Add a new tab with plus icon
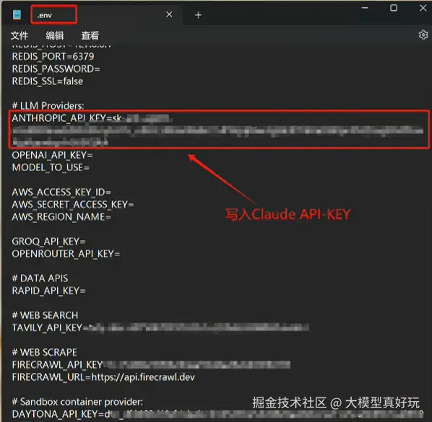 pos(198,15)
